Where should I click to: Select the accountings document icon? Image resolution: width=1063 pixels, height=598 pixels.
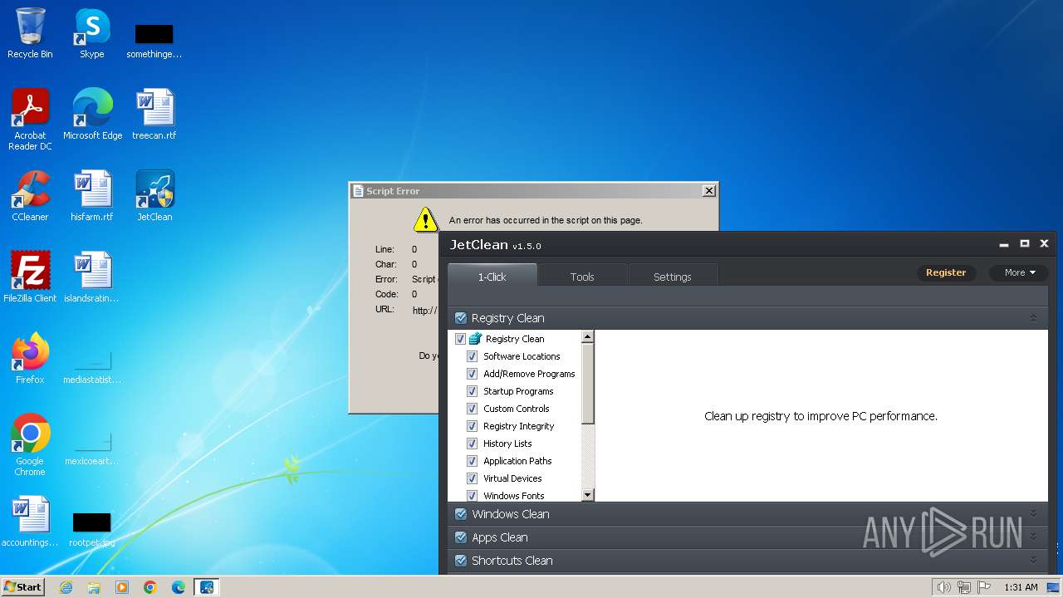(30, 522)
